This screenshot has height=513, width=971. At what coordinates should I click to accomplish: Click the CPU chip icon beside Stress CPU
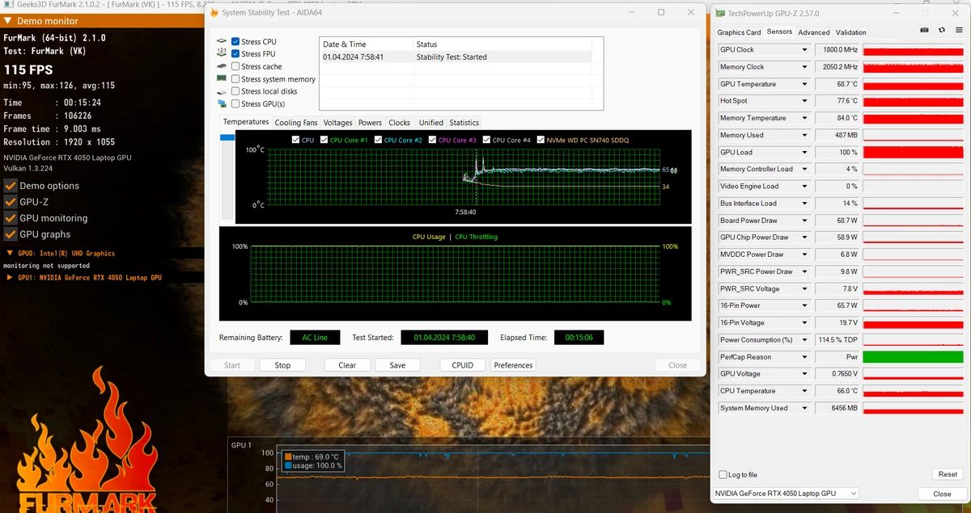[x=222, y=42]
